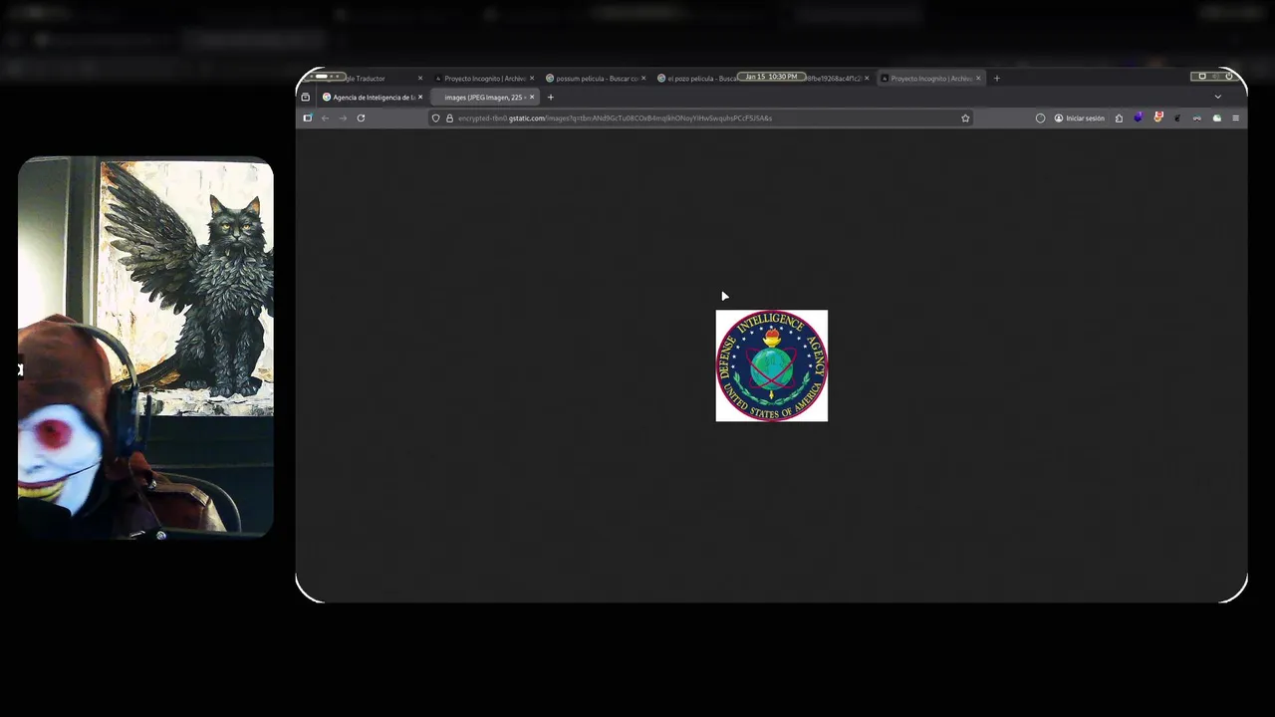Open a new tab in the top window
This screenshot has height=717, width=1275.
click(996, 78)
